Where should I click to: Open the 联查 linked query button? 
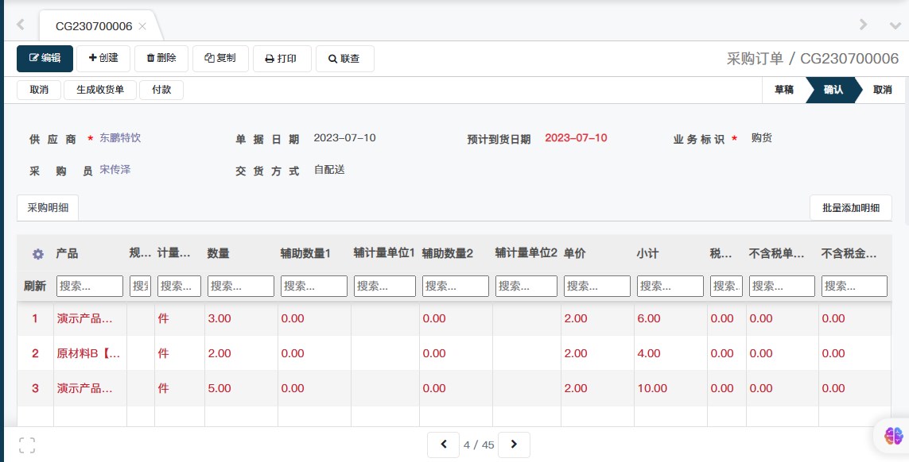(344, 59)
